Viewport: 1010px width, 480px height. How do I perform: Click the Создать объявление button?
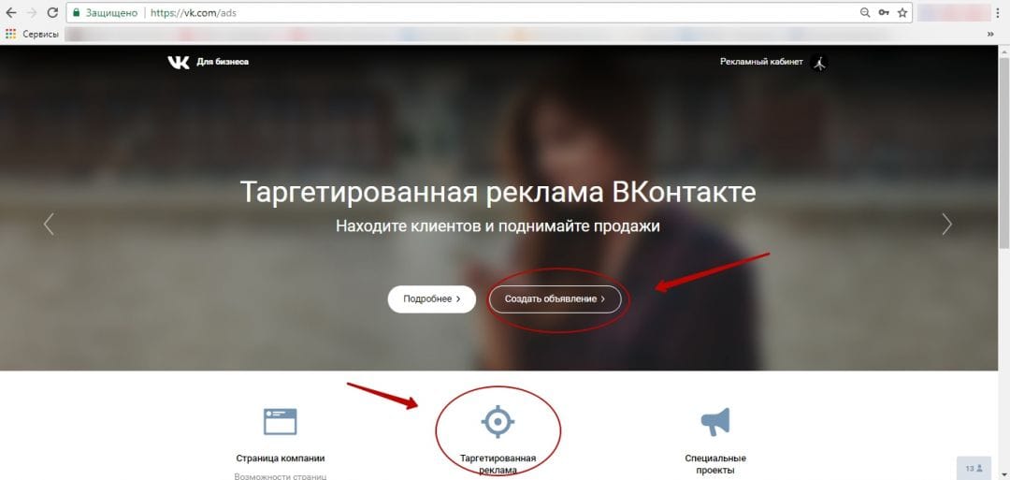click(x=555, y=299)
